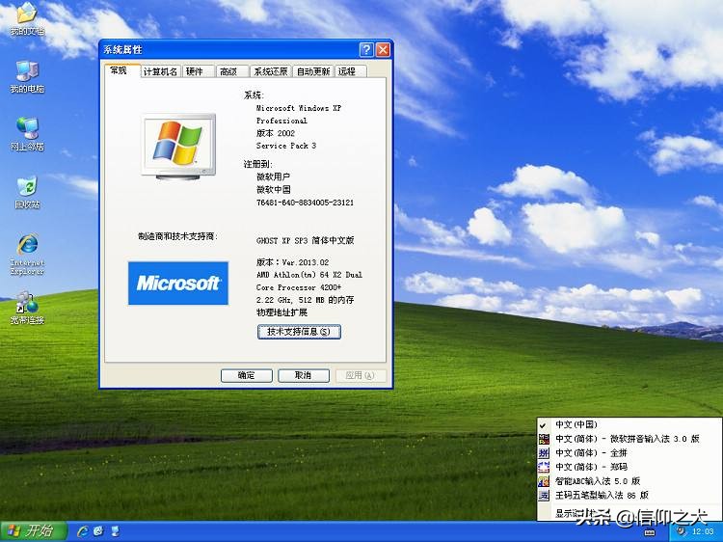This screenshot has width=723, height=542.
Task: Switch to the 自动更新 tab
Action: tap(313, 71)
